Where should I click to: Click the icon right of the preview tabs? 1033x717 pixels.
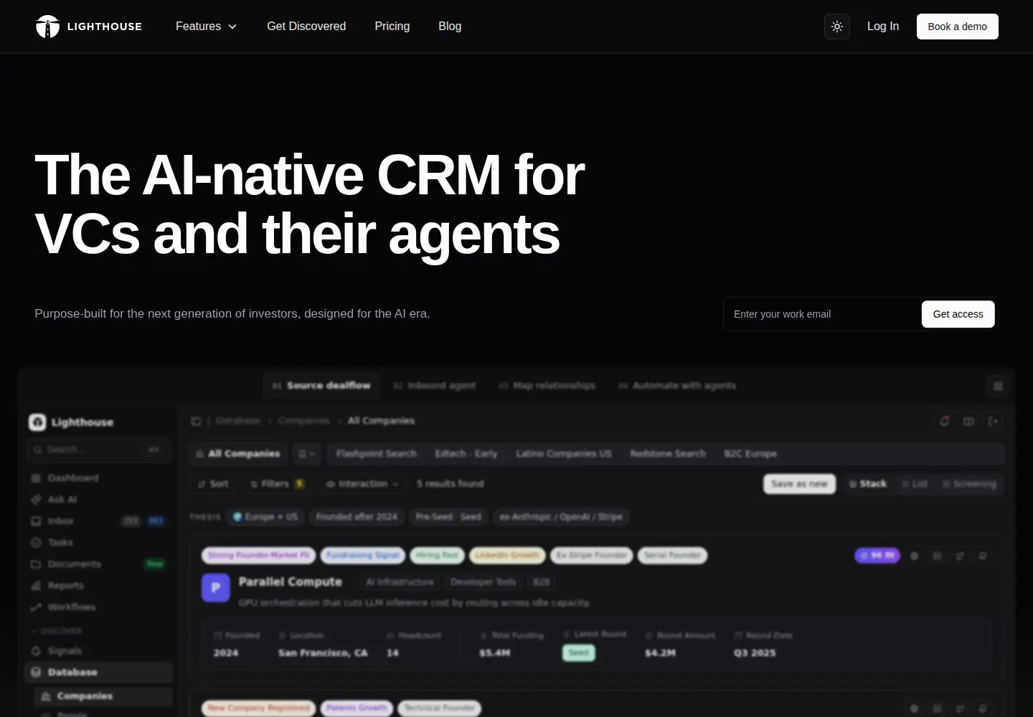[x=998, y=386]
